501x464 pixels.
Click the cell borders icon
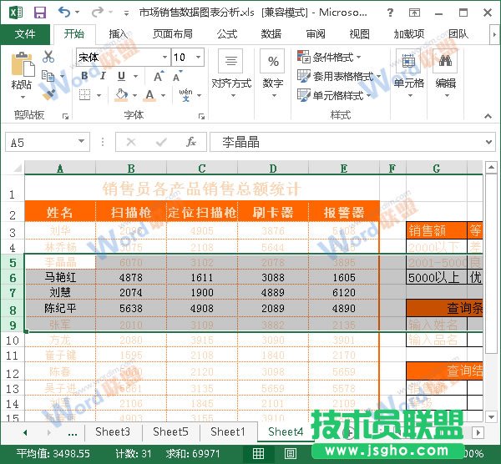coord(84,95)
